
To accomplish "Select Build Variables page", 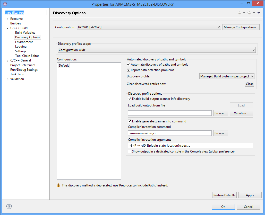I will click(x=25, y=33).
